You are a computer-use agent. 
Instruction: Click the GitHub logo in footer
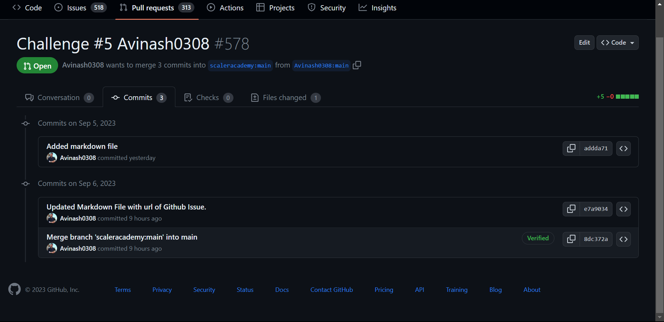tap(15, 289)
